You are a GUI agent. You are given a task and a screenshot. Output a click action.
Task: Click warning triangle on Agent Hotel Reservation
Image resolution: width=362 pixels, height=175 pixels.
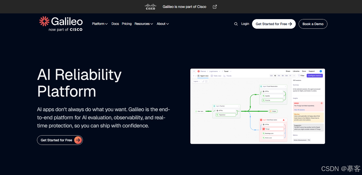point(284,120)
